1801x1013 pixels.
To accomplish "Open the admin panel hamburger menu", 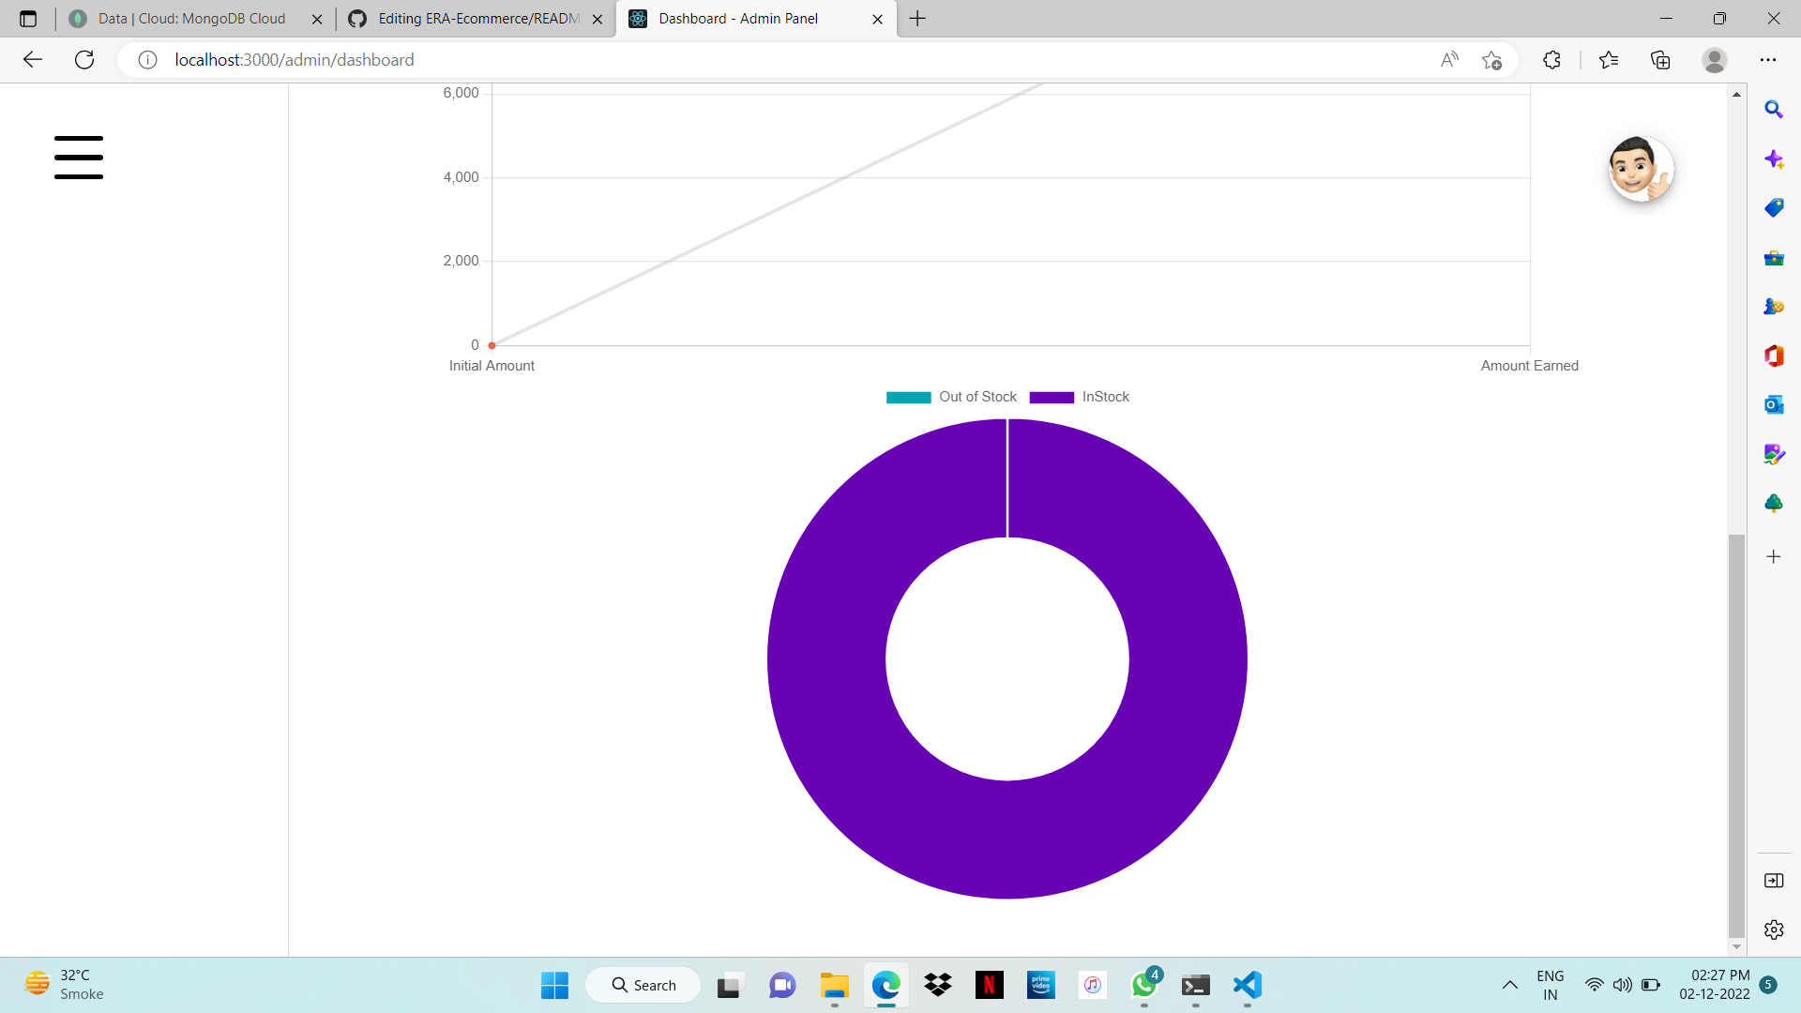I will (78, 158).
